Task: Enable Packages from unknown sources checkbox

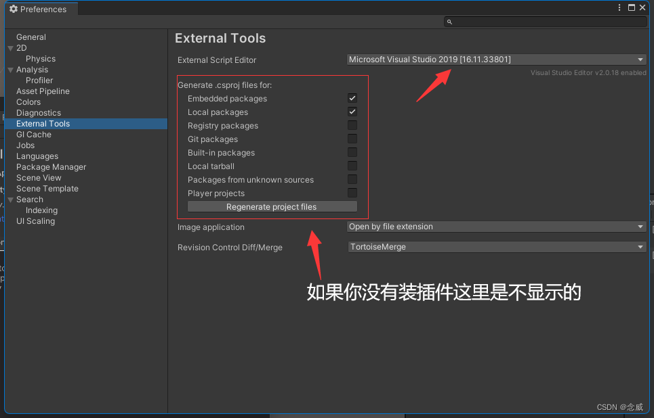Action: click(352, 179)
